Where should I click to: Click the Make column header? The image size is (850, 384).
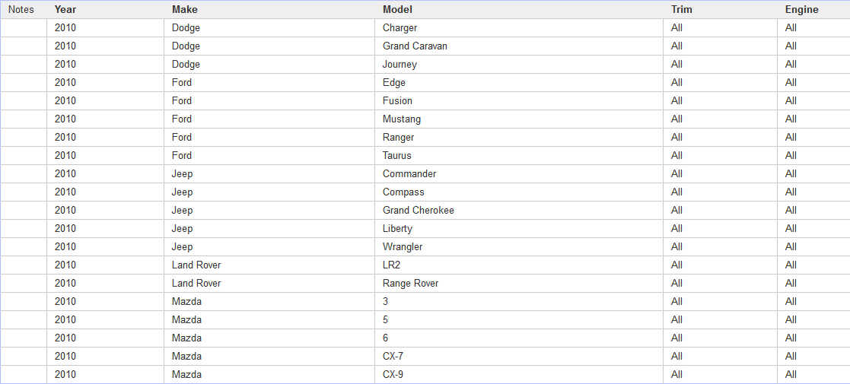269,9
